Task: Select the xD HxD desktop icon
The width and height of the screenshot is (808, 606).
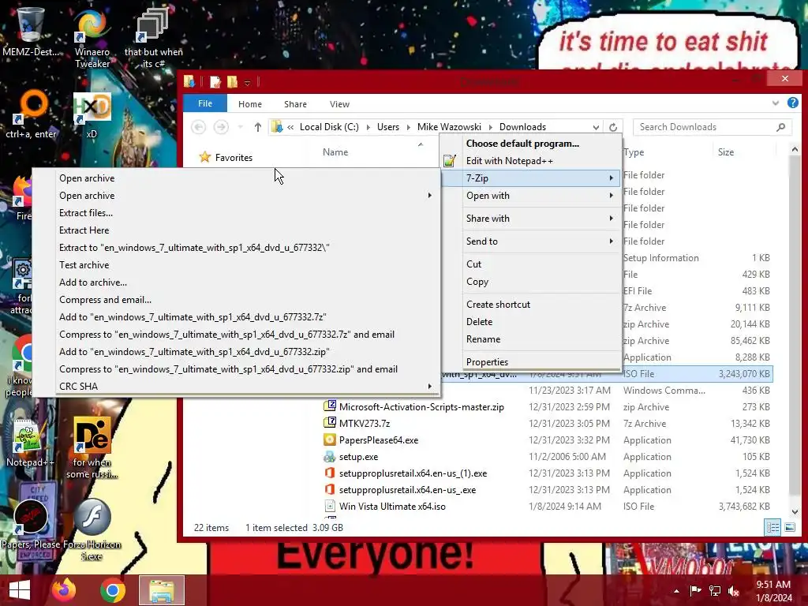Action: coord(92,114)
